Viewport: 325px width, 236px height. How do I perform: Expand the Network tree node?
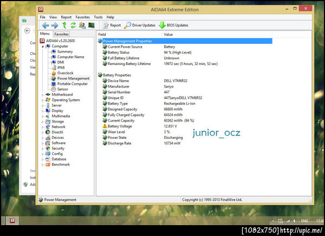coord(42,127)
